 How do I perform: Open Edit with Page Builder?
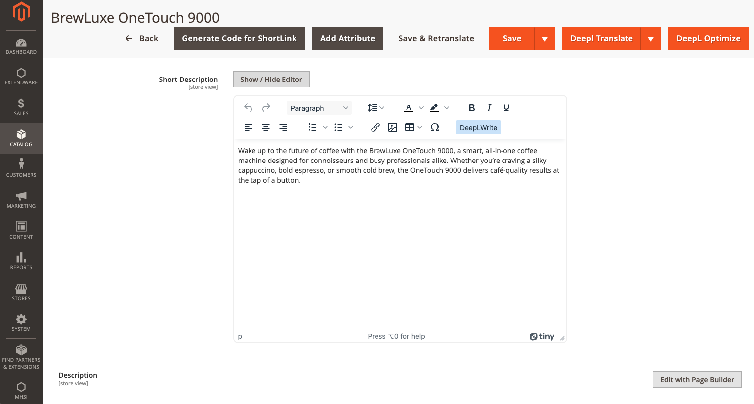(x=697, y=380)
